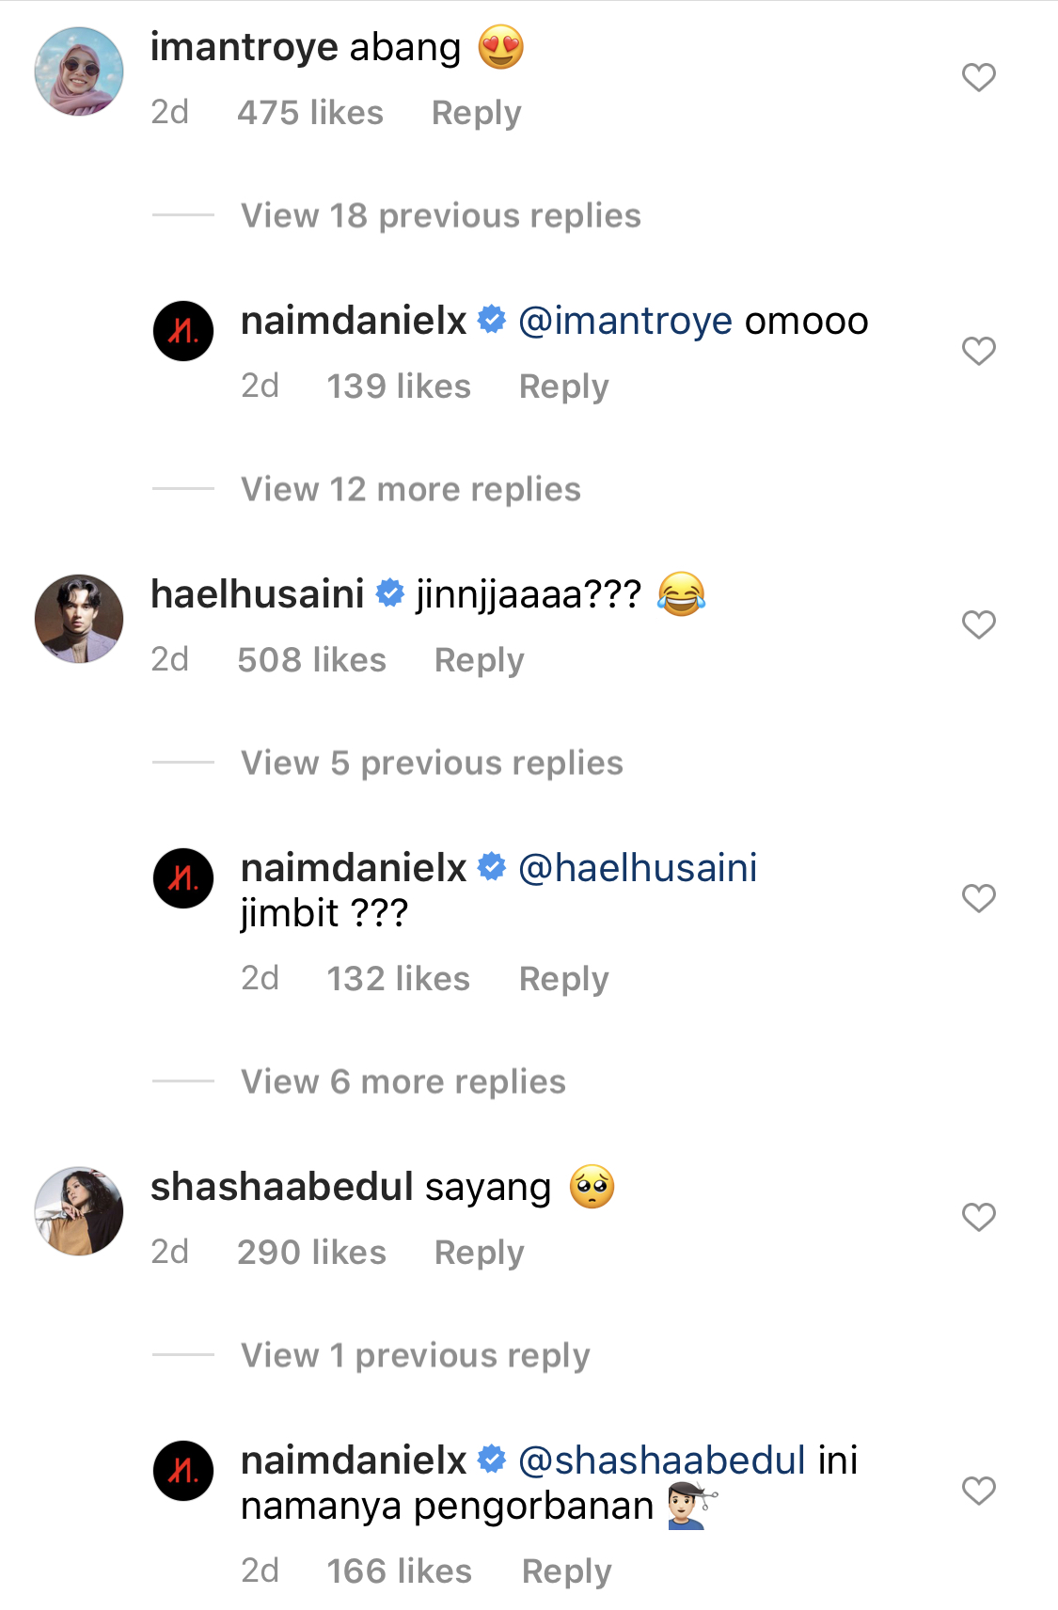Screen dimensions: 1058x1610
Task: Heart the "ini namanya pengorbanan" reply
Action: coord(978,1491)
